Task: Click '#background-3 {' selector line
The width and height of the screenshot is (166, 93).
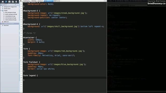Action: (x=32, y=11)
